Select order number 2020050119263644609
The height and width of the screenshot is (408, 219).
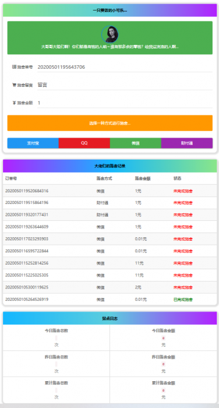(27, 227)
